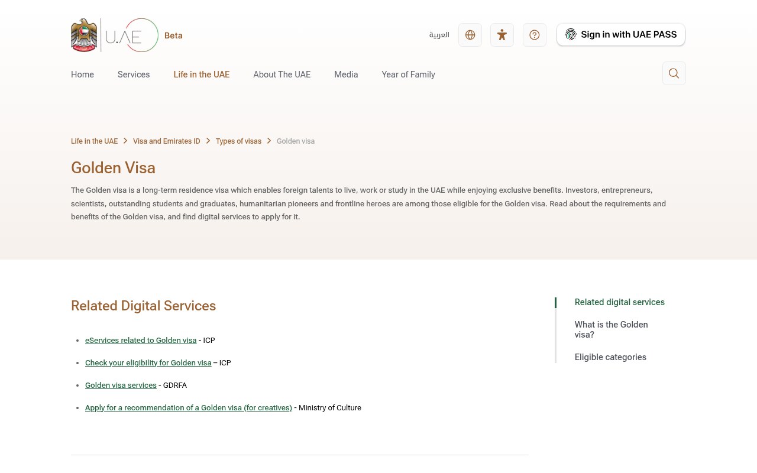Click the Golden Visa page heading

pos(113,168)
